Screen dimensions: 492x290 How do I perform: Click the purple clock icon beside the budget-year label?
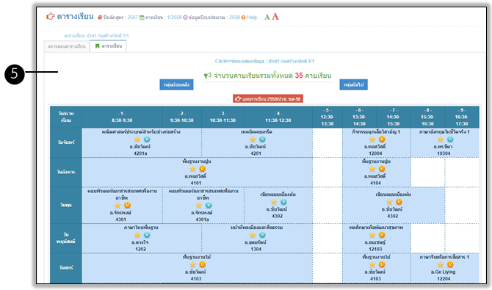coord(185,18)
